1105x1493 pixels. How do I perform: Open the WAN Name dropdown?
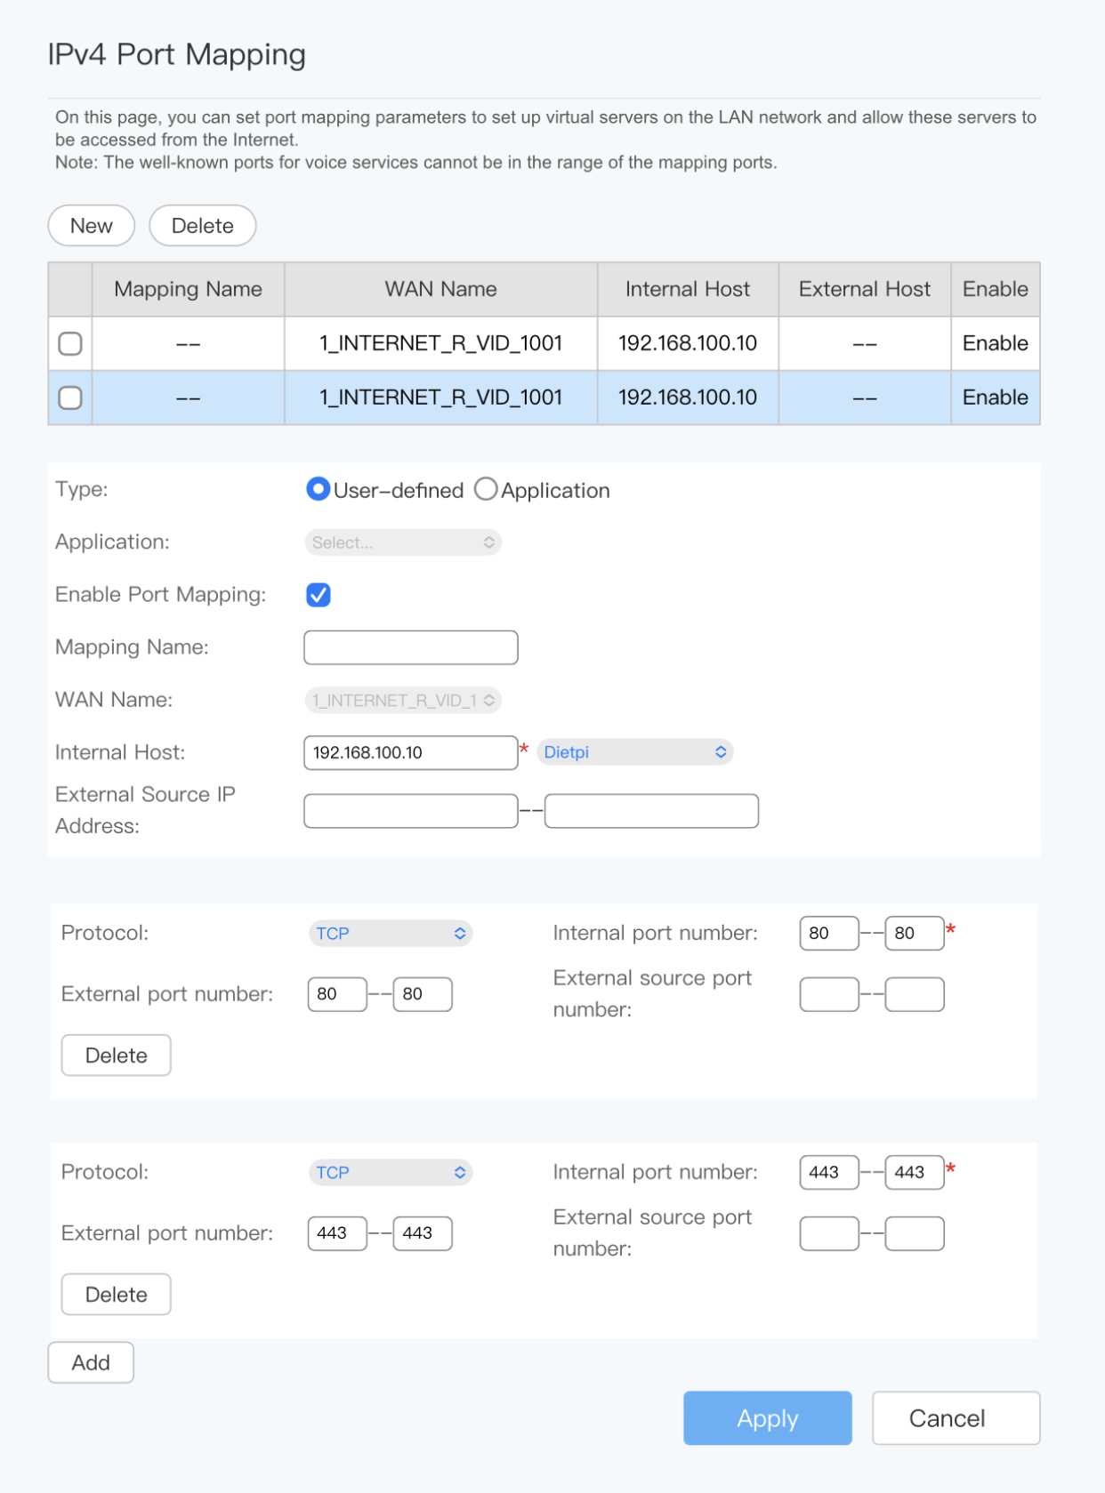click(x=403, y=701)
